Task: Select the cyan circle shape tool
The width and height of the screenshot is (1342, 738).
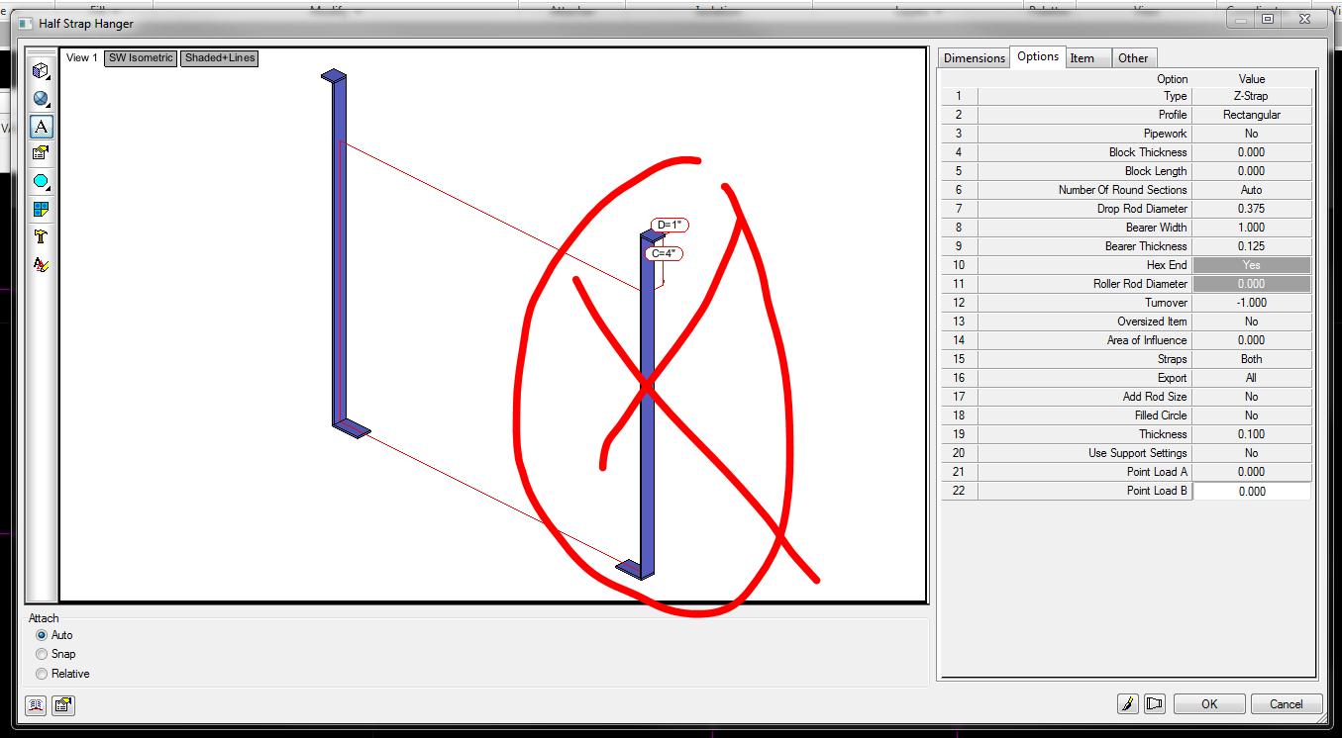Action: coord(41,181)
